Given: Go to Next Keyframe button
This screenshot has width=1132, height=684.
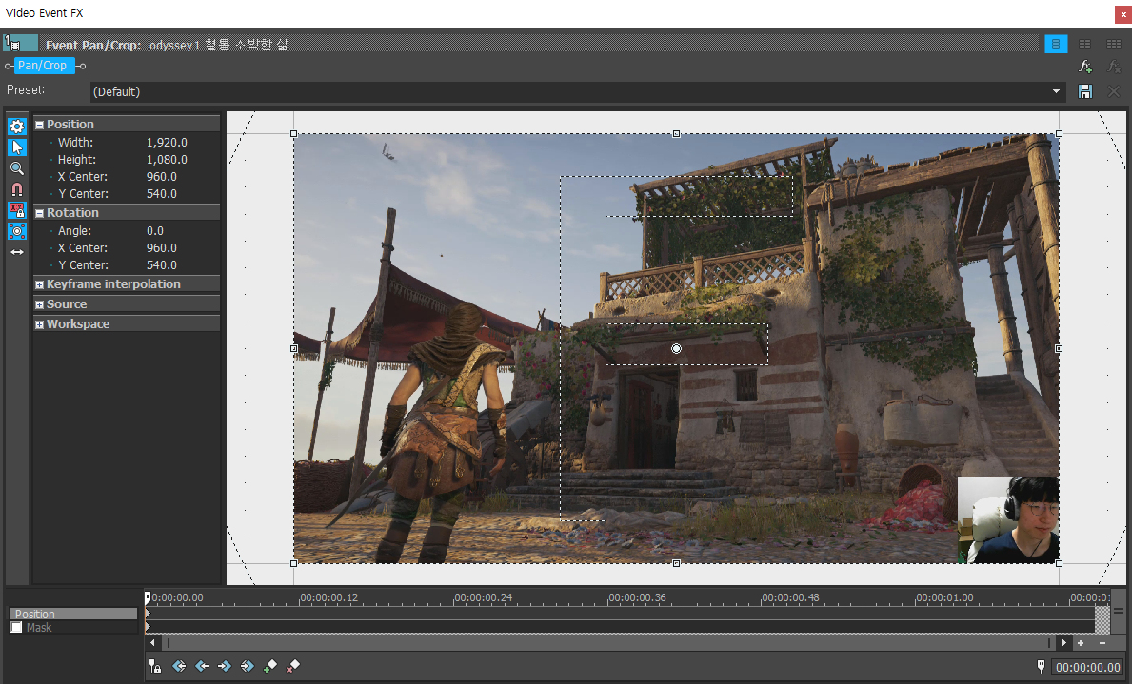Looking at the screenshot, I should coord(225,666).
